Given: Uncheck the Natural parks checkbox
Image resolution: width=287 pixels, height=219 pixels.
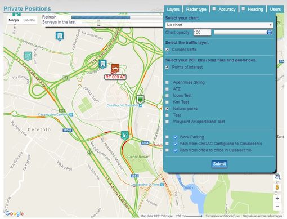Looking at the screenshot, I should pyautogui.click(x=167, y=109).
